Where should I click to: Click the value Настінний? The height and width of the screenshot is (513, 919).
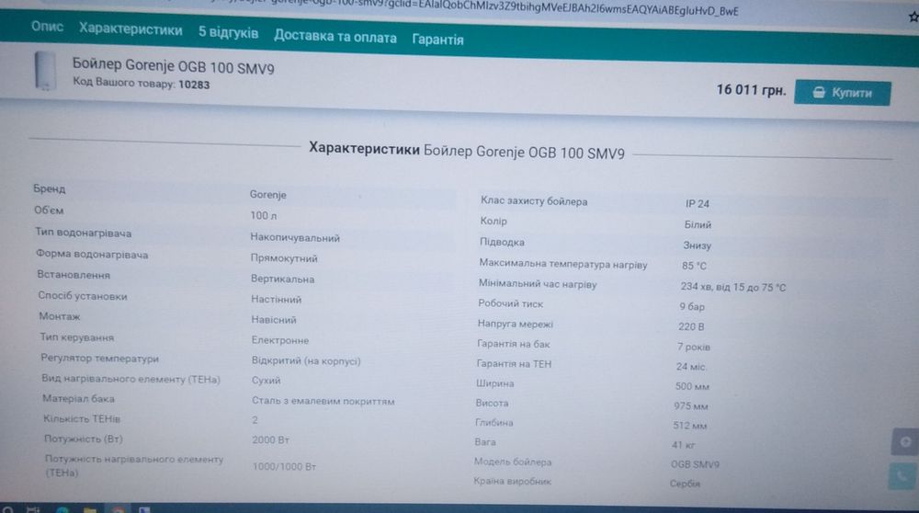(276, 299)
